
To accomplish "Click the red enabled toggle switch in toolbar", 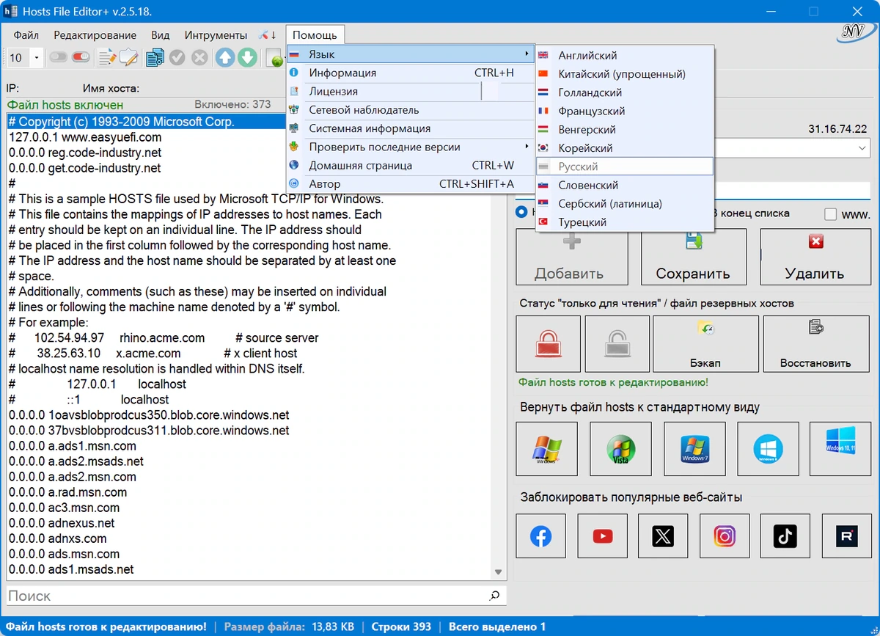I will point(81,57).
